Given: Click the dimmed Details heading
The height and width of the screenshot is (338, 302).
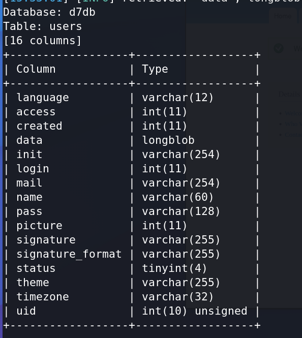Looking at the screenshot, I should point(289,94).
